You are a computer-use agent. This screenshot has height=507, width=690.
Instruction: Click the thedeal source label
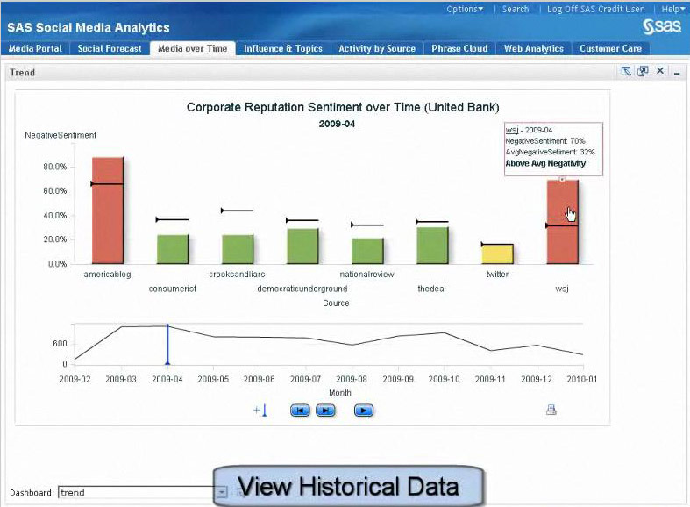pyautogui.click(x=431, y=289)
